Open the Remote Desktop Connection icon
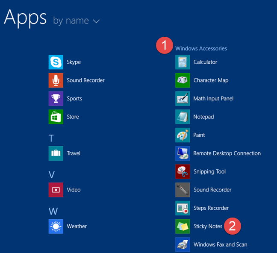Viewport: 277px width, 253px height. tap(183, 153)
